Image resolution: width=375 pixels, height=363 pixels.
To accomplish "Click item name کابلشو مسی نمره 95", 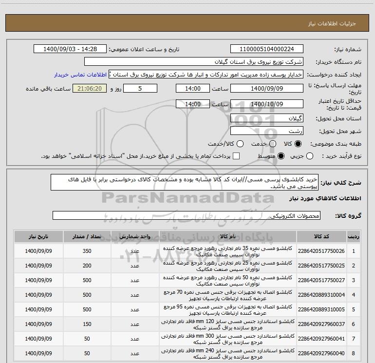I will pos(228,310).
